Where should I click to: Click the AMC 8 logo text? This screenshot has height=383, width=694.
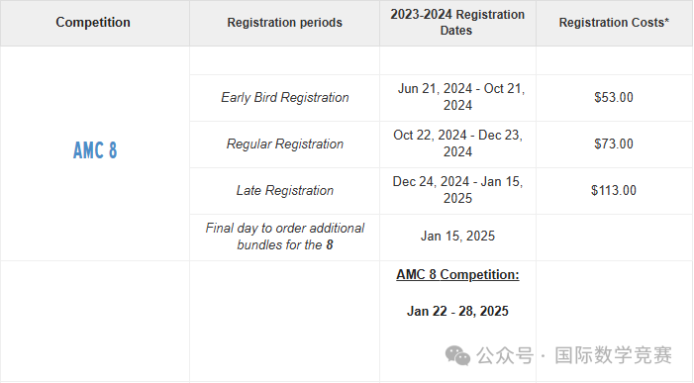pyautogui.click(x=95, y=150)
